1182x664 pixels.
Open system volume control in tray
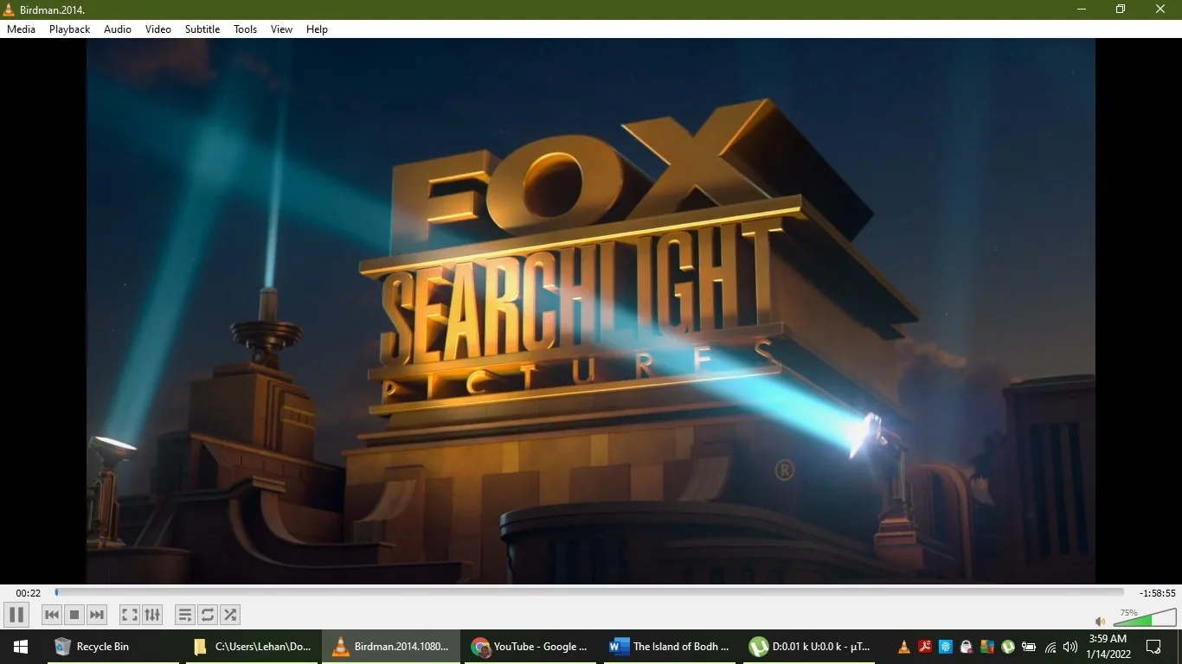(x=1070, y=647)
